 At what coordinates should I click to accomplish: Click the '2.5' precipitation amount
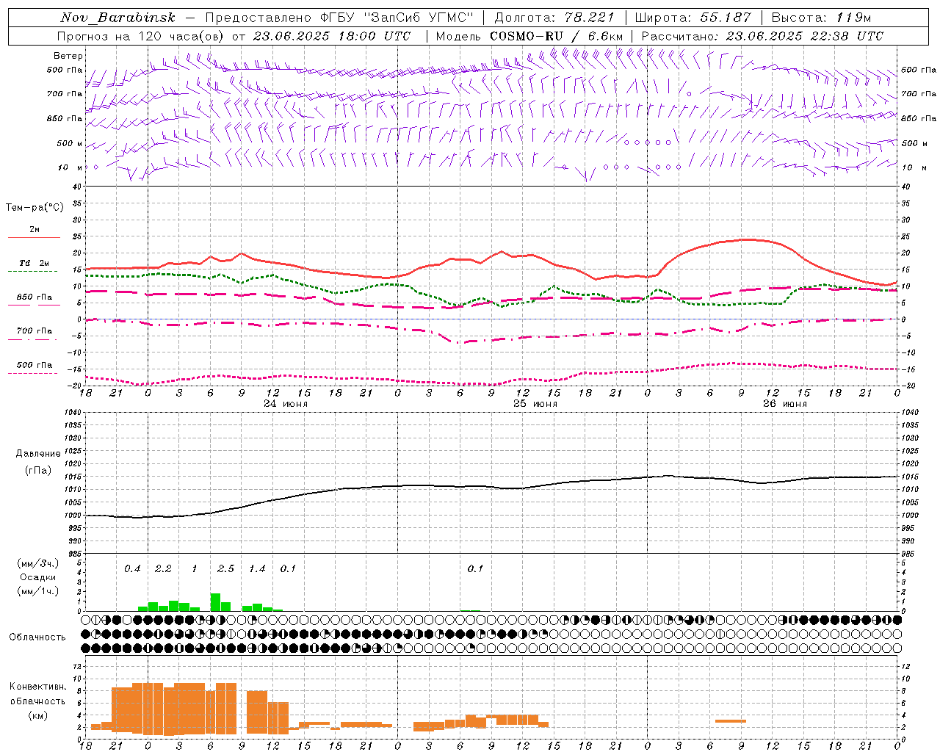pos(225,568)
